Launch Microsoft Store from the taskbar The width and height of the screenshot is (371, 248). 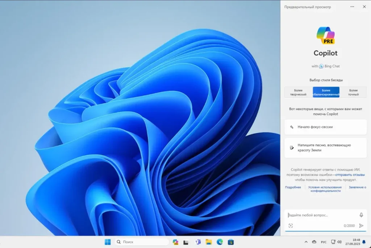tap(230, 242)
